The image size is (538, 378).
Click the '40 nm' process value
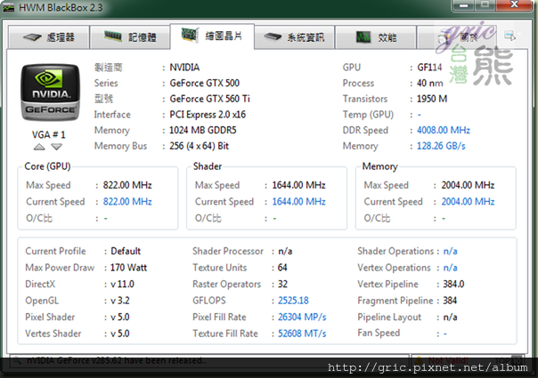pyautogui.click(x=430, y=83)
